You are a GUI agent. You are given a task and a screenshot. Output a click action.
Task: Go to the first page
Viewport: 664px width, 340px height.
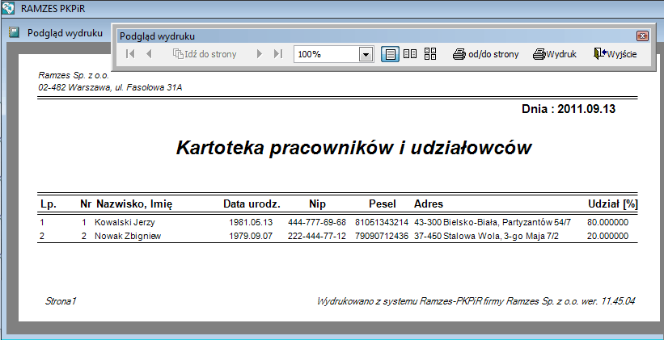(x=130, y=54)
